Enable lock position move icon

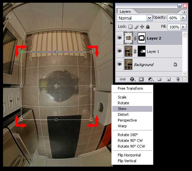click(x=142, y=26)
